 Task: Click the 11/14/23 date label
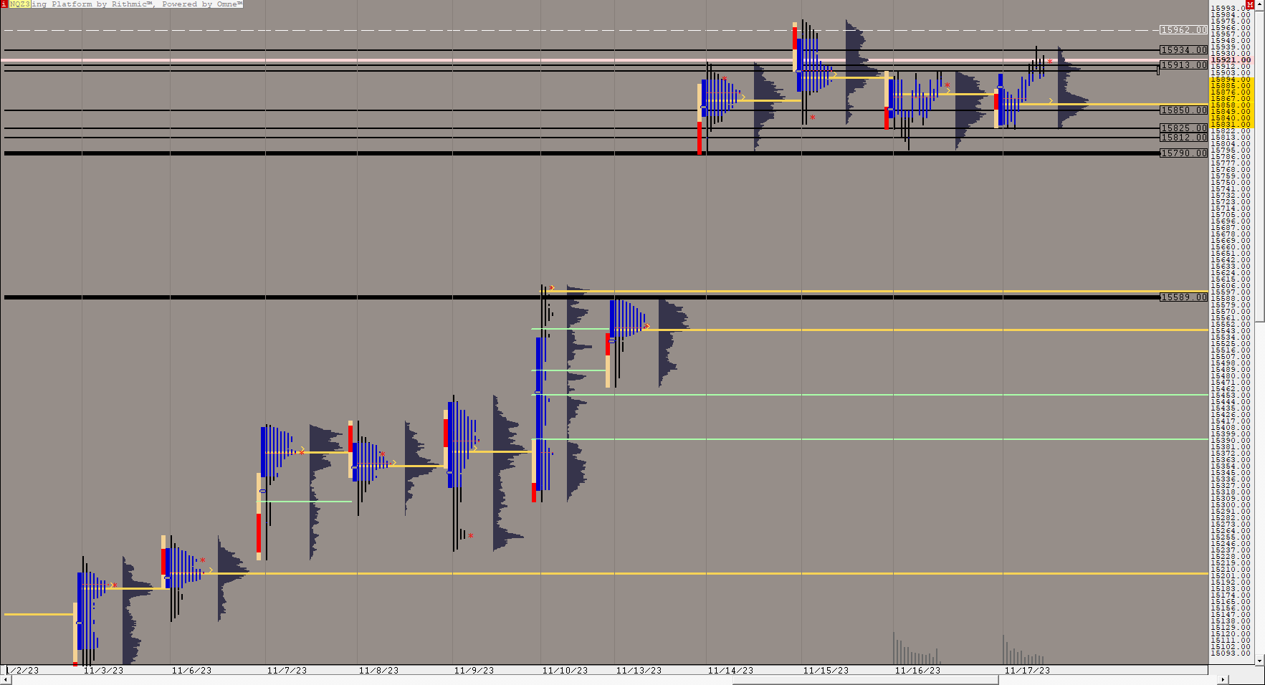(730, 671)
